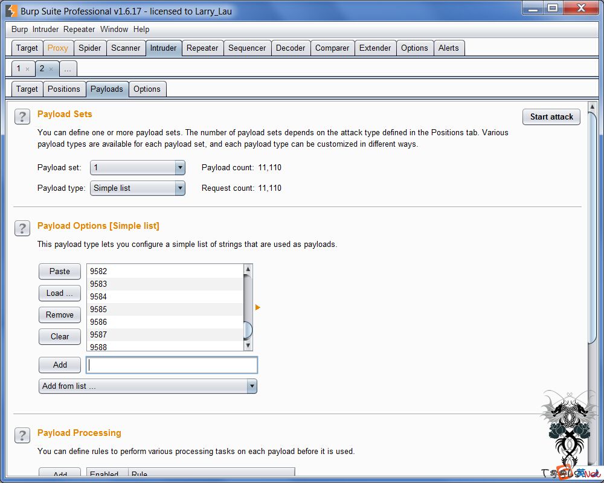Screen dimensions: 604x483
Task: Click the new payload text field
Action: [172, 365]
